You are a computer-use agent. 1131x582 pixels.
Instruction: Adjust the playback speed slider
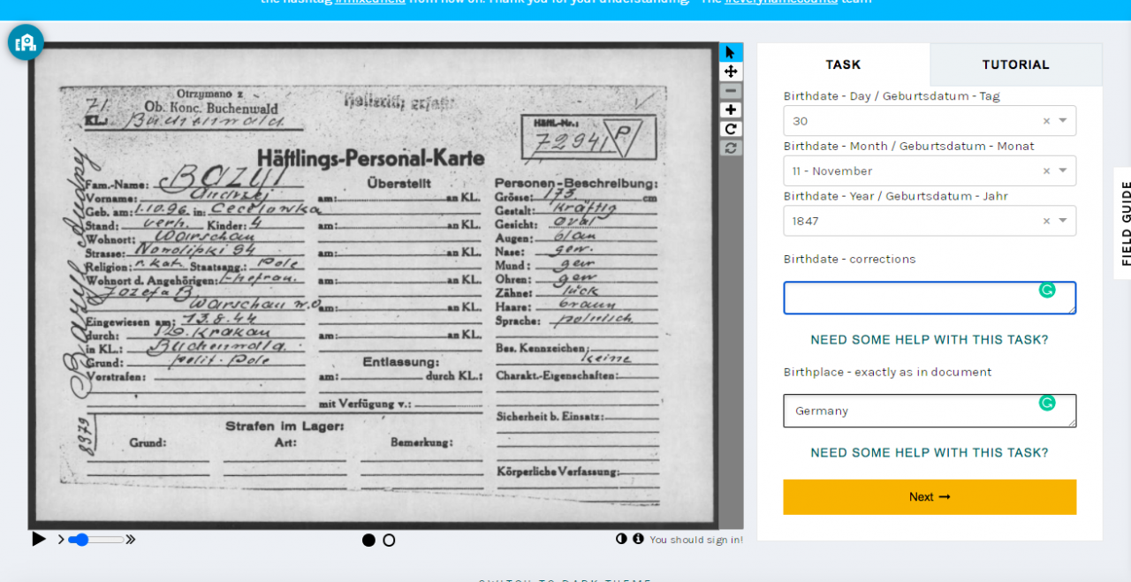tap(95, 540)
